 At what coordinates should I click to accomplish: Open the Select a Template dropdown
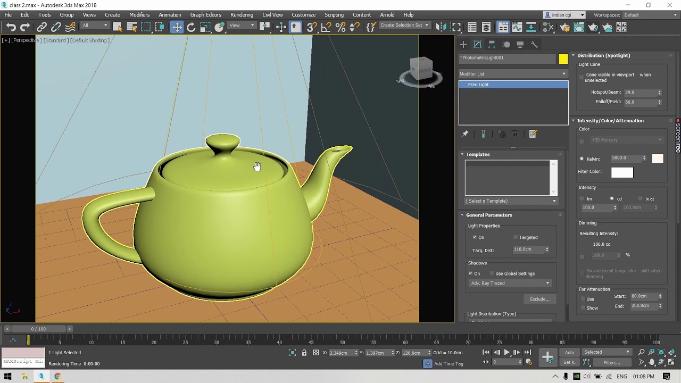pos(511,201)
